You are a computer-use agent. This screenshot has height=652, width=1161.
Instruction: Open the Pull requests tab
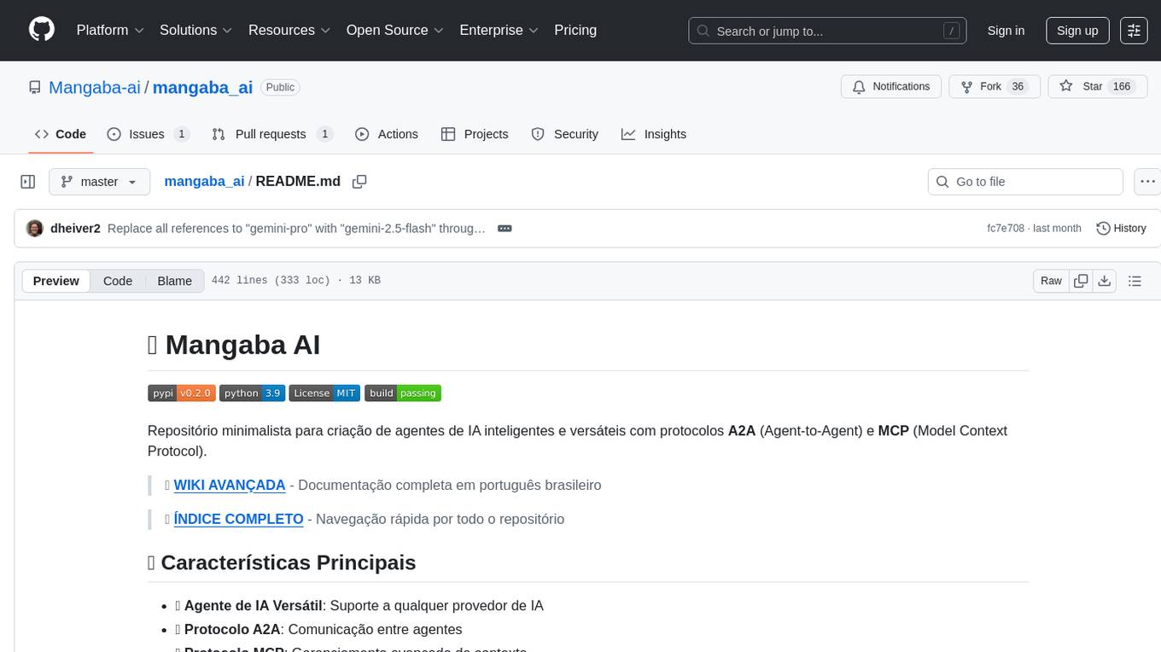pyautogui.click(x=271, y=134)
